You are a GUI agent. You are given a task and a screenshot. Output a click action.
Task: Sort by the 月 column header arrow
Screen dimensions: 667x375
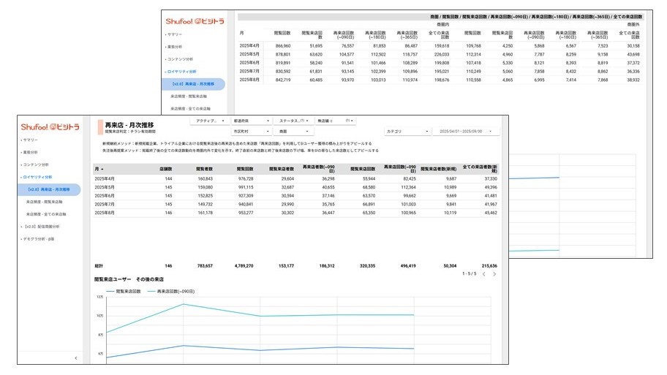pyautogui.click(x=103, y=169)
